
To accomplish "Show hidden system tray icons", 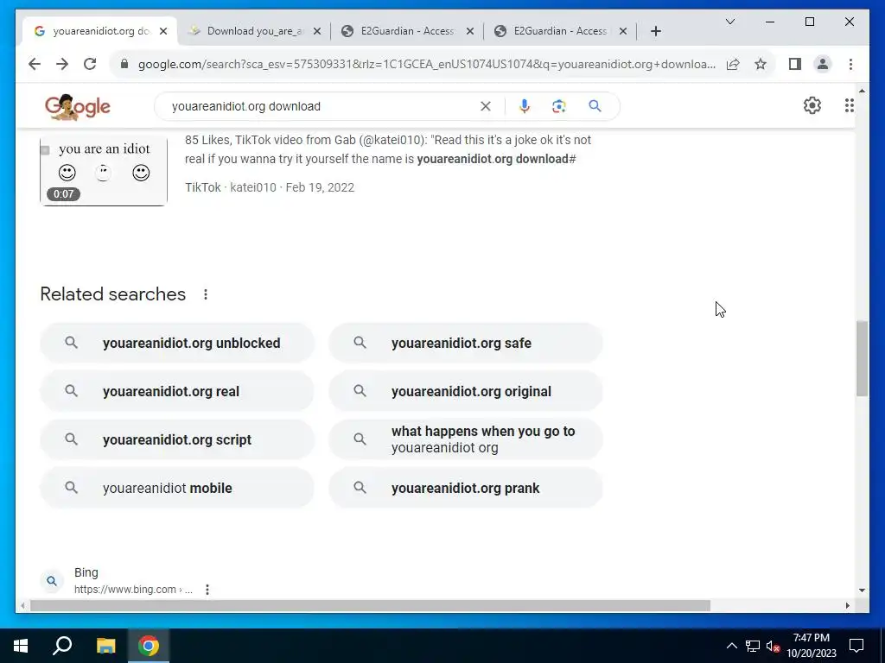I will point(731,646).
